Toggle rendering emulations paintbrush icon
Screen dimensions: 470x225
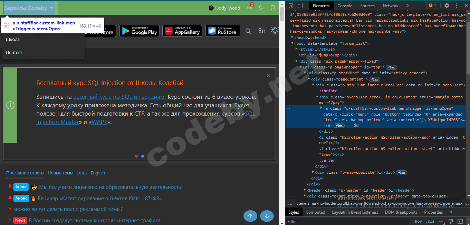click(451, 221)
